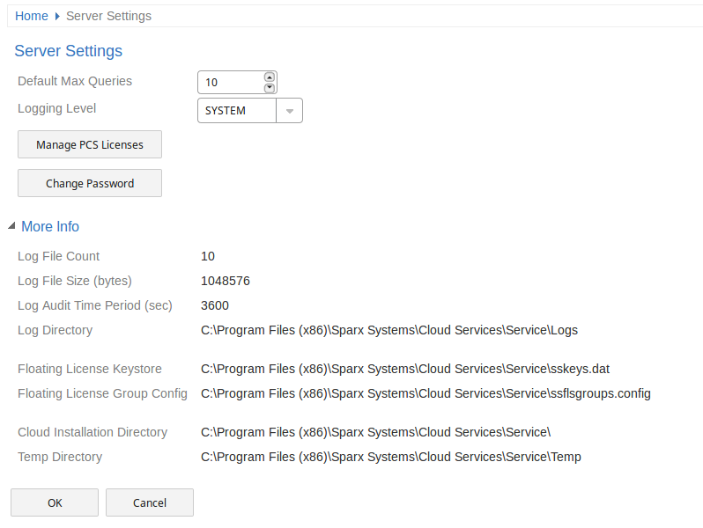Viewport: 703px width, 528px height.
Task: Click the Floating License Group Config path
Action: (x=425, y=394)
